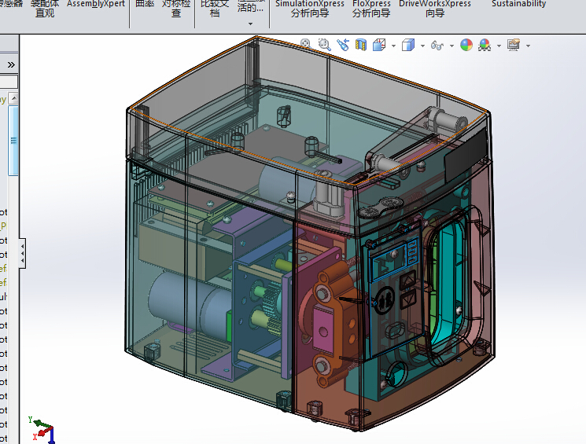Run the 对称检查 (Symmetry Check) tool
The image size is (586, 444).
(x=176, y=8)
